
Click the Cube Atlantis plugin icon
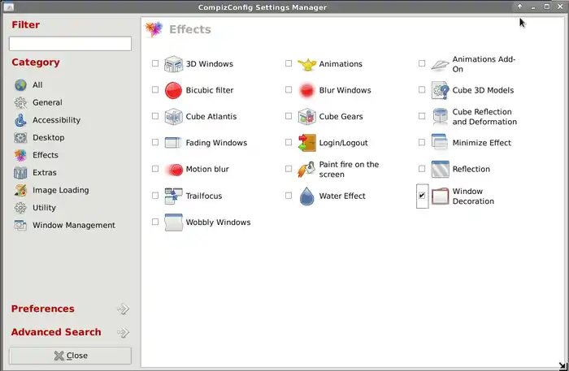pyautogui.click(x=173, y=117)
